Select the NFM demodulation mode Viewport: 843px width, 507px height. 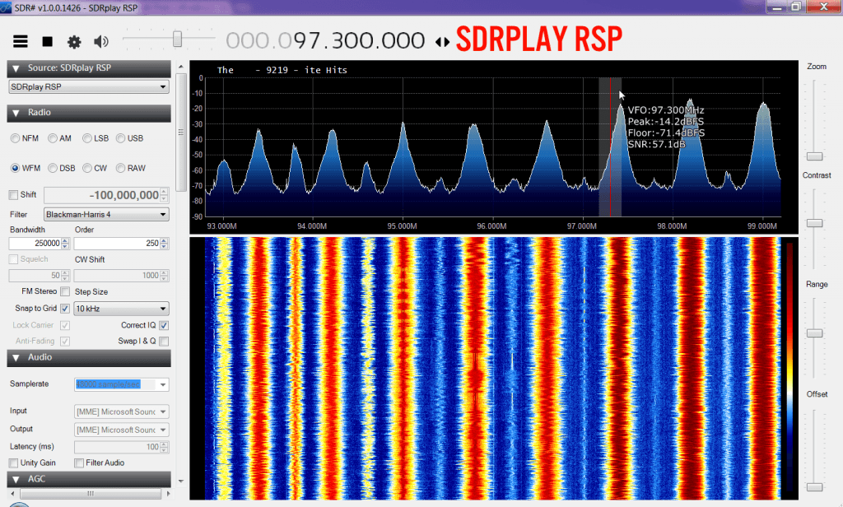pos(16,138)
